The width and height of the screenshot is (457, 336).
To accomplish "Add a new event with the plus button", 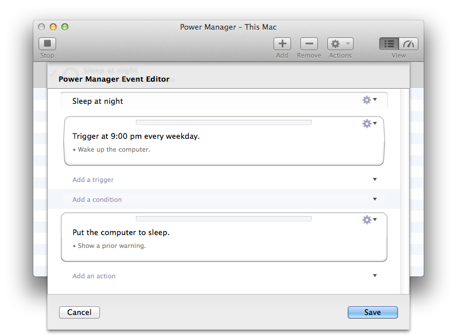I will click(282, 44).
